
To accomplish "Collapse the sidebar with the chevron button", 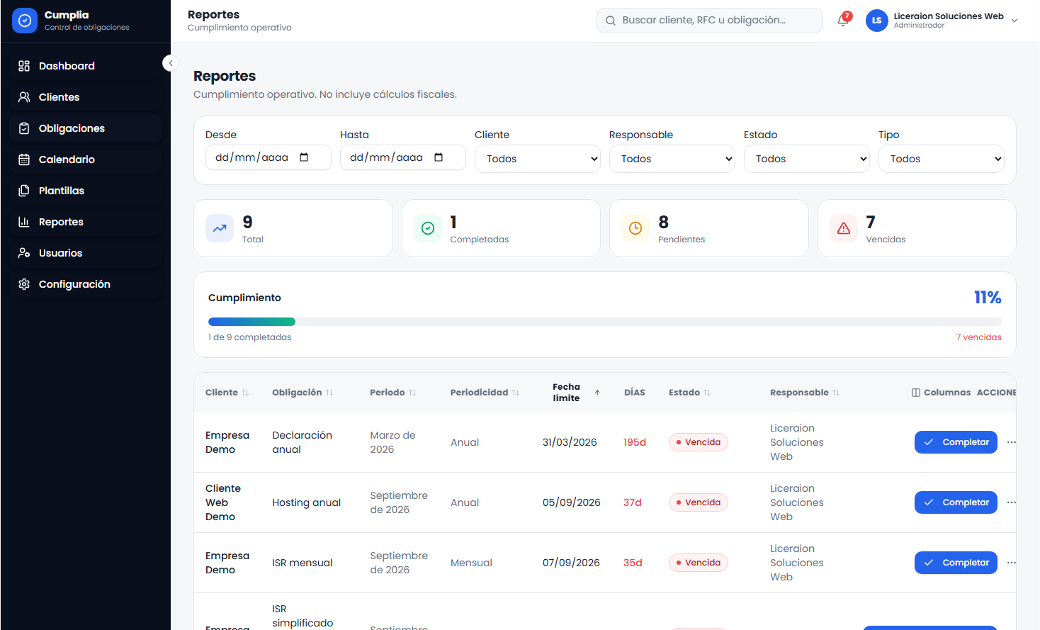I will coord(170,63).
